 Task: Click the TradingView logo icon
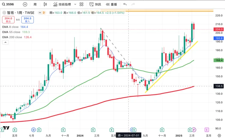[6, 128]
